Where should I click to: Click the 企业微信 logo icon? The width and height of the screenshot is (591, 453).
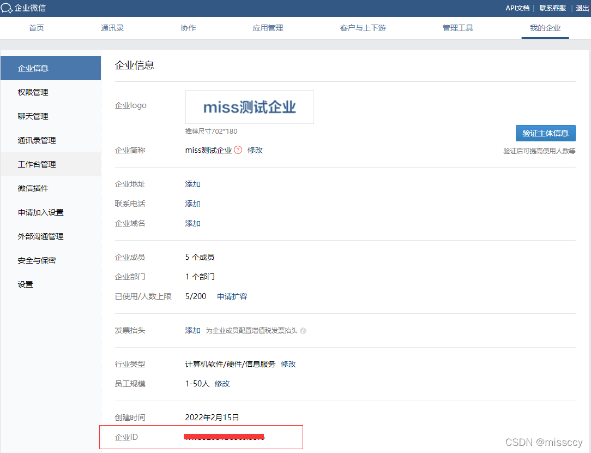(x=7, y=8)
